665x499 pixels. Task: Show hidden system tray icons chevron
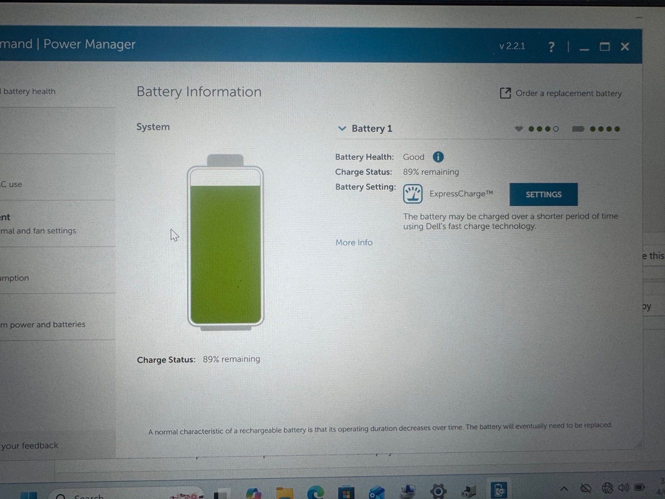564,489
